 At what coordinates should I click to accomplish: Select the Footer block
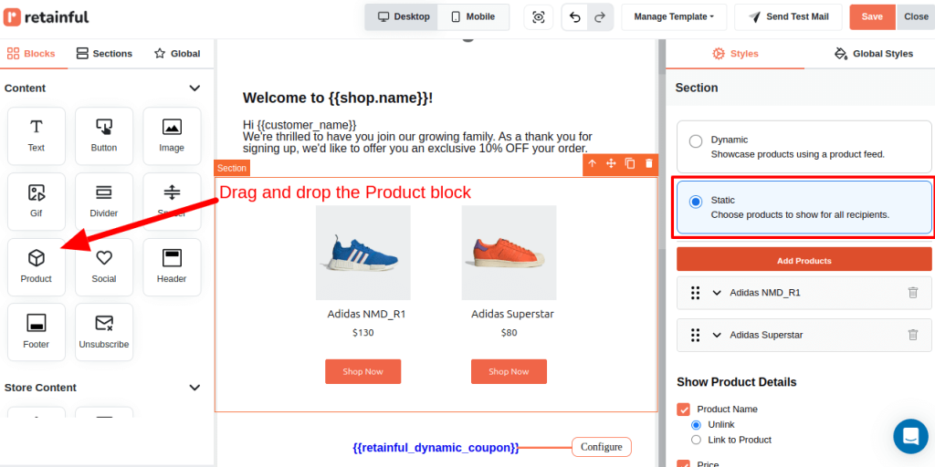click(37, 332)
